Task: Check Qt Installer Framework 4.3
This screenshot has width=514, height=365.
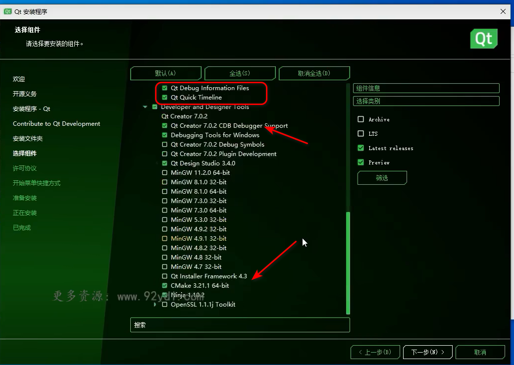Action: [164, 276]
